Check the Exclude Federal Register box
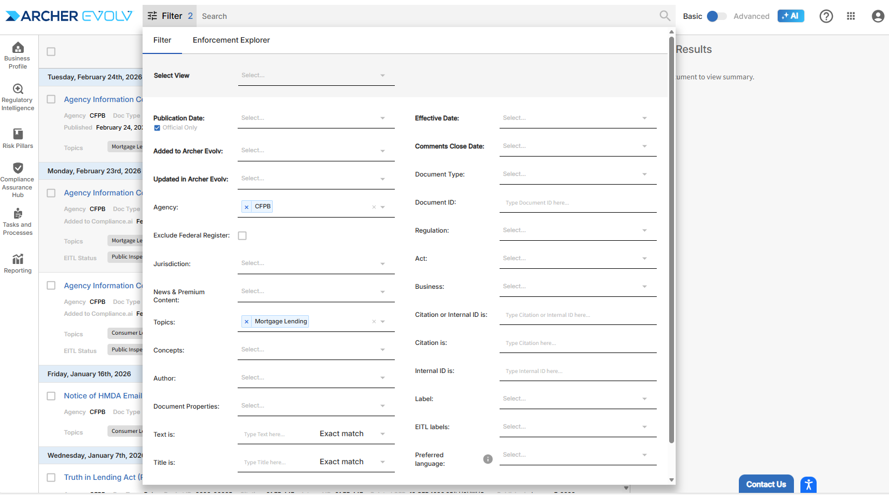 tap(243, 236)
